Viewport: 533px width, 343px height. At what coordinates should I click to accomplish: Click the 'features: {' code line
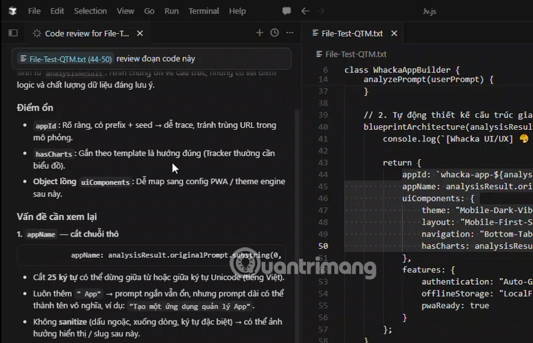pos(428,270)
